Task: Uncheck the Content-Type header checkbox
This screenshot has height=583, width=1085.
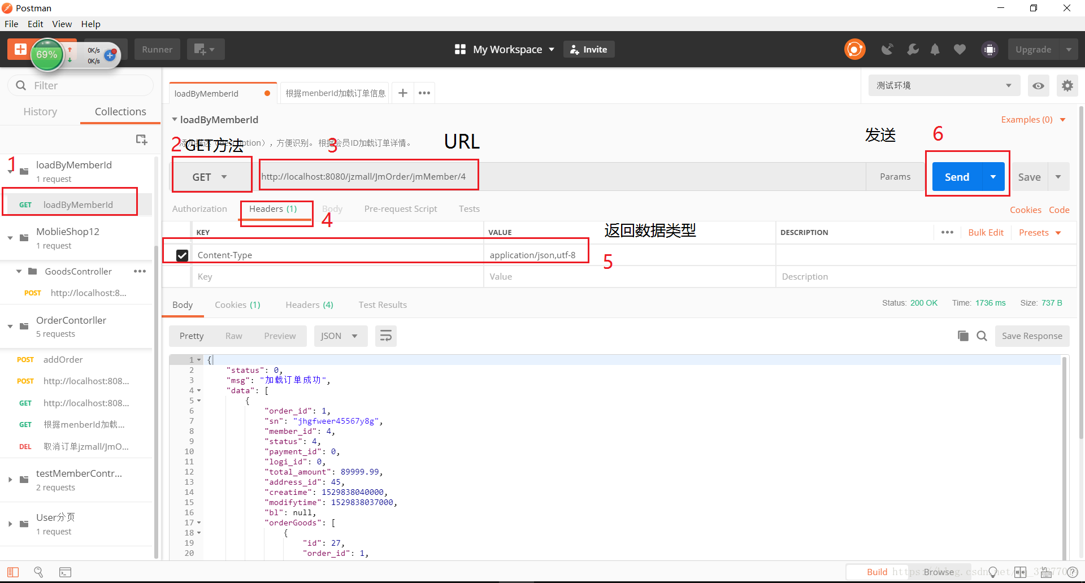Action: tap(182, 255)
